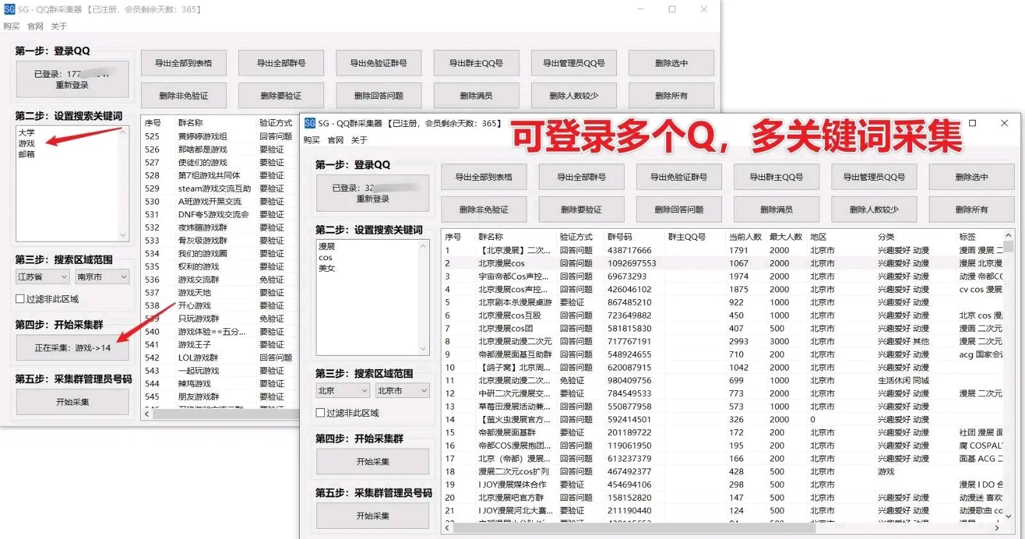The width and height of the screenshot is (1025, 539).
Task: Click 导出免验证群号 button in front window
Action: (x=679, y=177)
